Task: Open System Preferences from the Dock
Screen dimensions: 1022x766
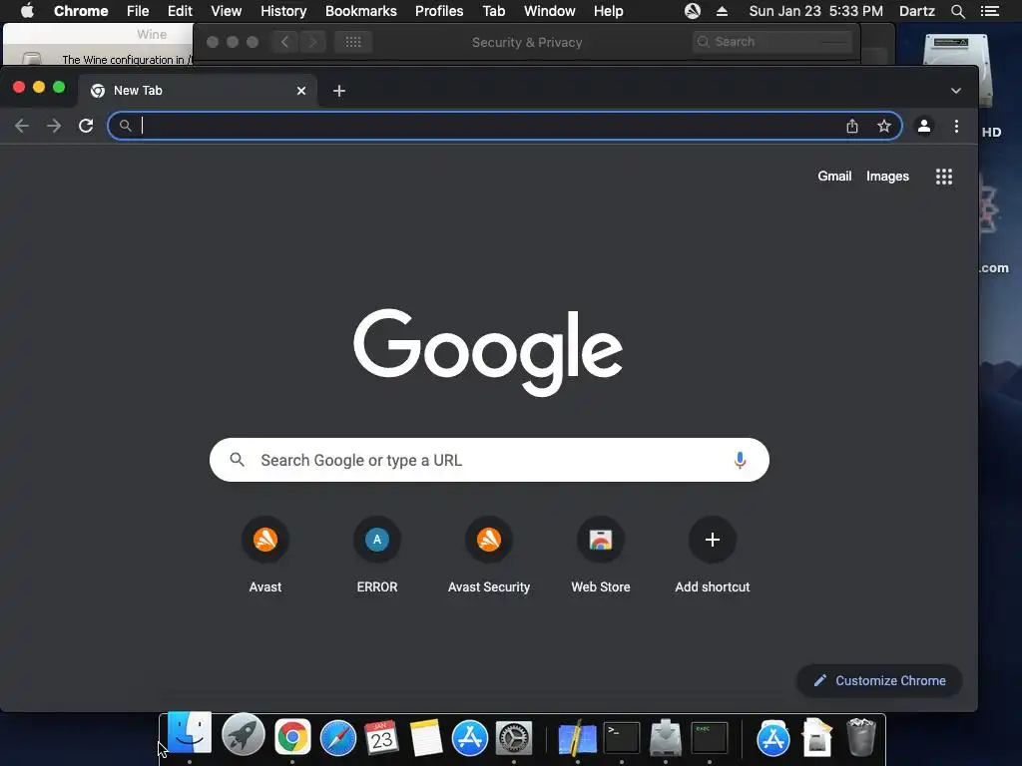Action: (x=514, y=738)
